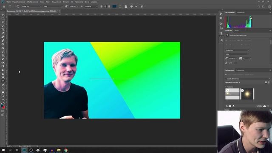Add a new library element with plus
This screenshot has width=272, height=153.
tap(227, 106)
